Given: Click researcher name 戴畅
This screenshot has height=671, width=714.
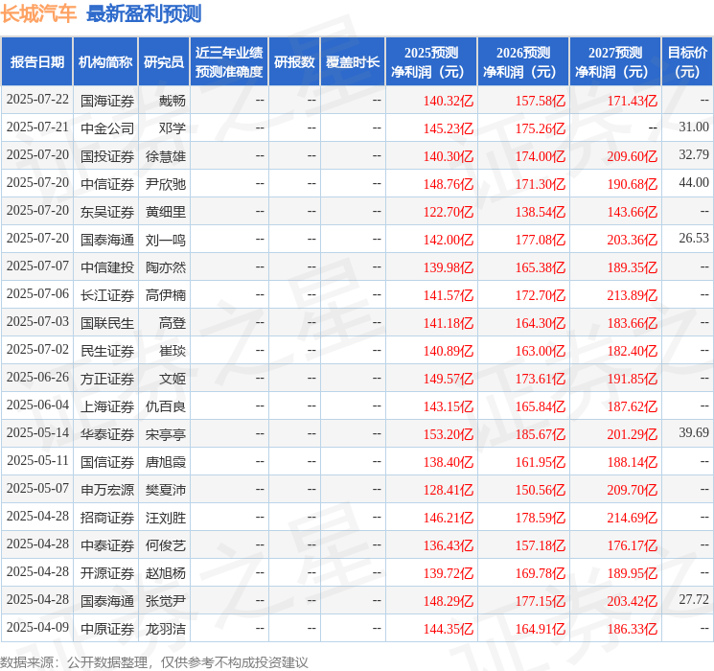Looking at the screenshot, I should (173, 101).
